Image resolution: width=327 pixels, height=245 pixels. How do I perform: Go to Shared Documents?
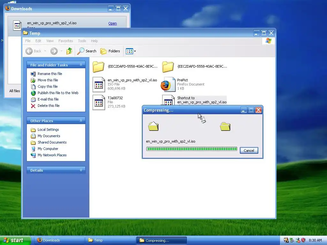coord(52,142)
